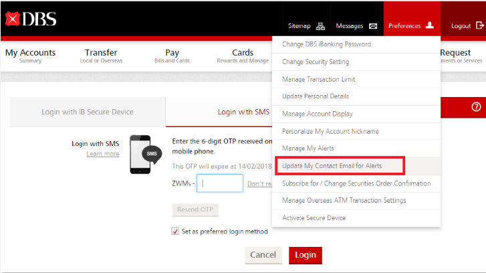Viewport: 486px width, 273px height.
Task: Choose Manage Transaction Limit option
Action: 318,79
